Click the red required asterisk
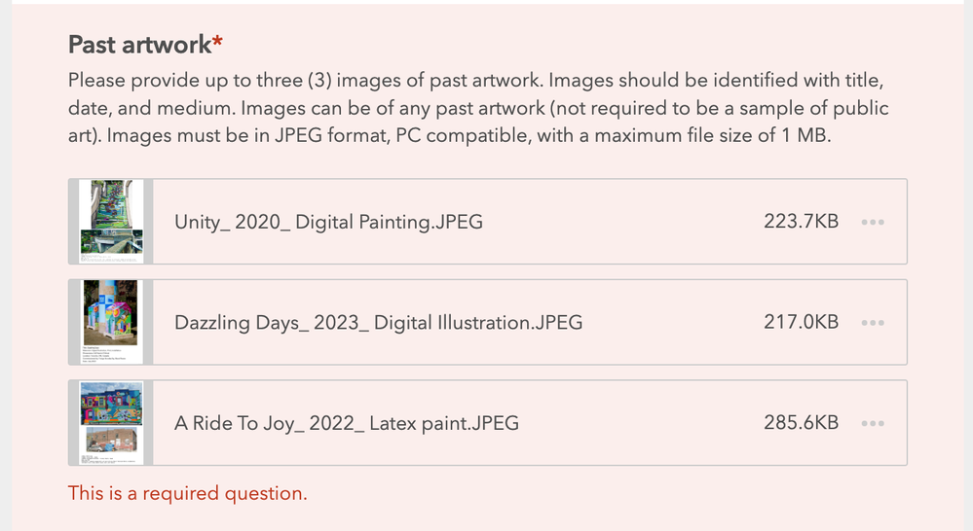 click(x=217, y=43)
